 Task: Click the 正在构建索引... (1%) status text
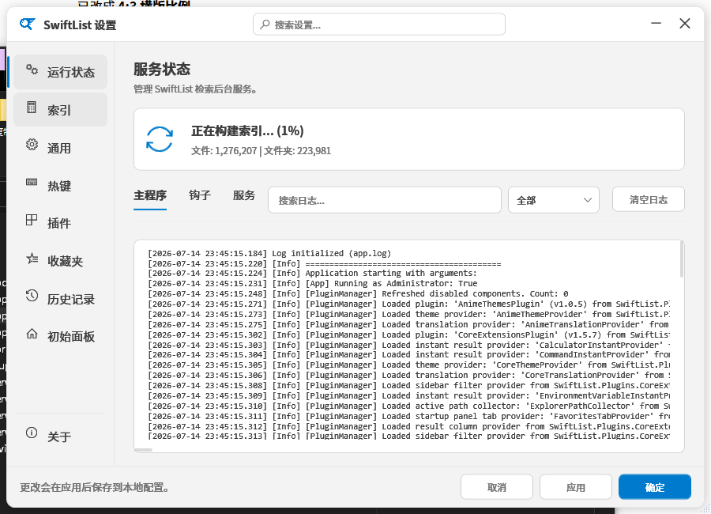247,130
